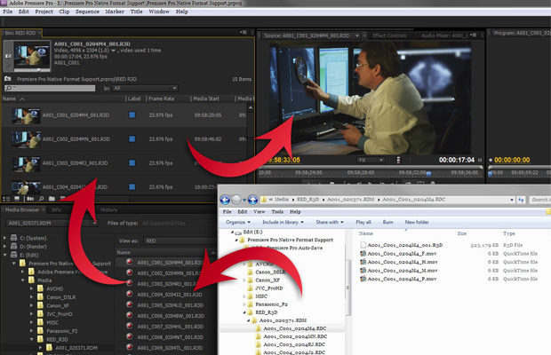The width and height of the screenshot is (551, 355).
Task: Select the A001_C002_0204MN.RDC folder in the Explorer tree
Action: pyautogui.click(x=295, y=336)
